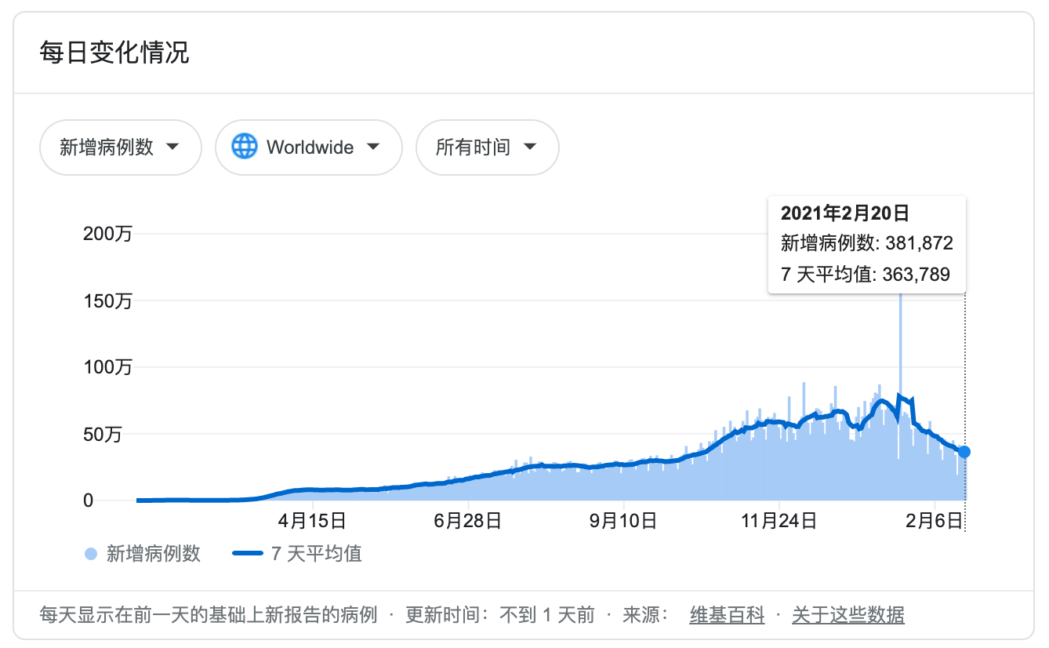
Task: Click the 4月15日 x-axis date label
Action: point(312,519)
